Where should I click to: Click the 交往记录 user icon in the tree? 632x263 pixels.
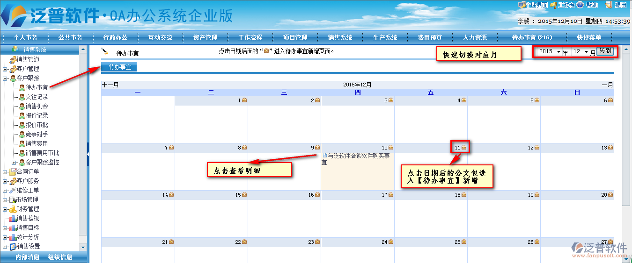point(22,97)
